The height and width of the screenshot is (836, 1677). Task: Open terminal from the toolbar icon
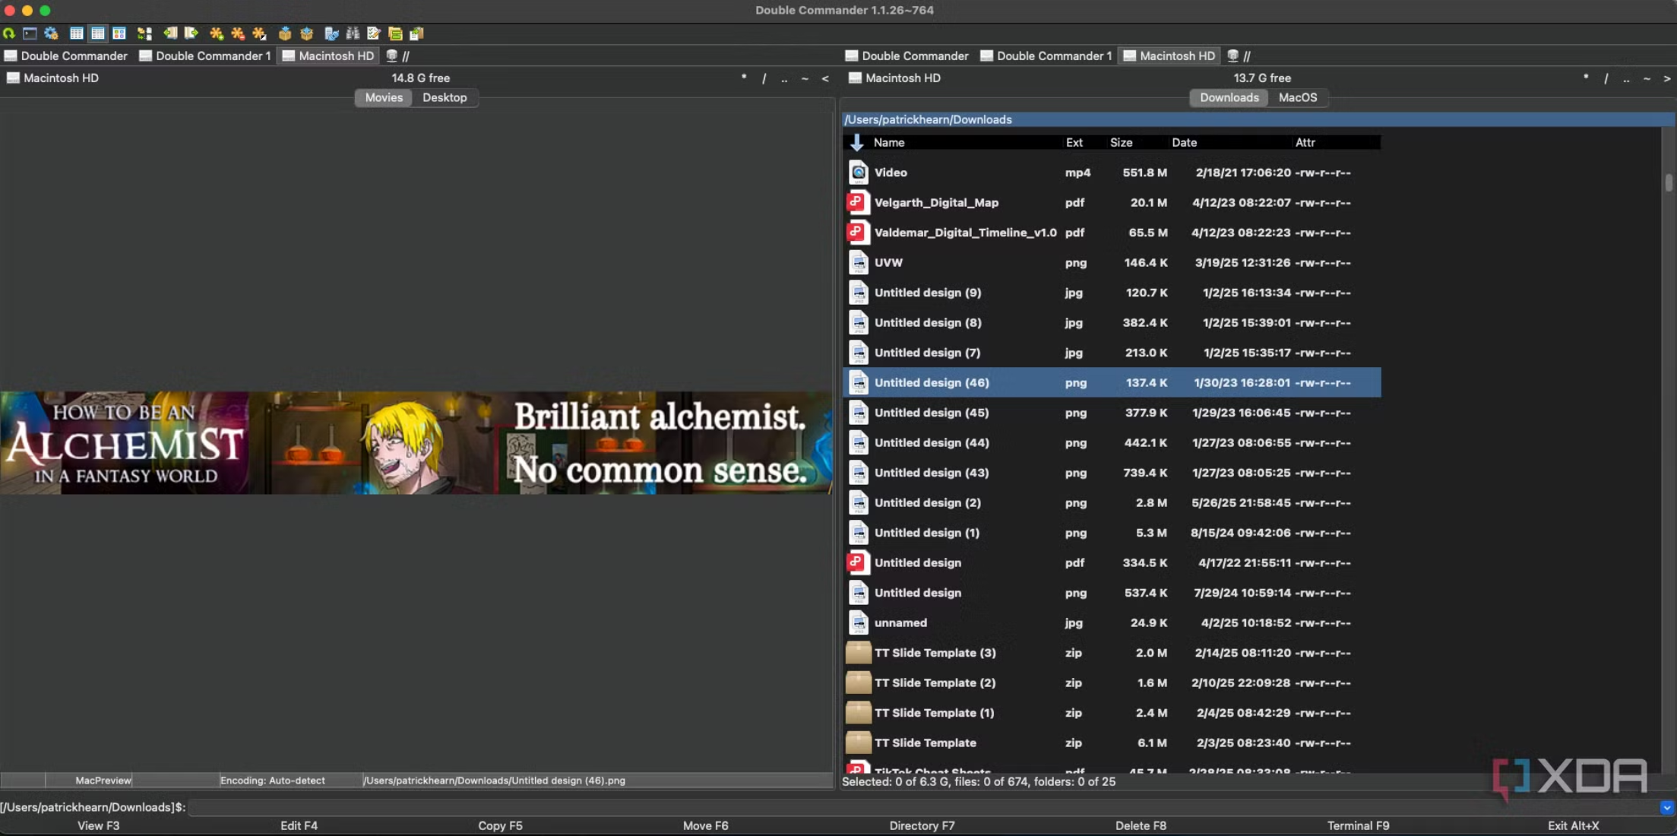pyautogui.click(x=30, y=33)
